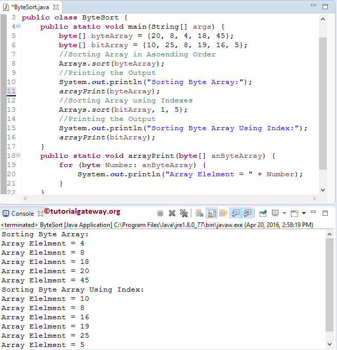Click the Display Selected Console icon

[x=275, y=213]
